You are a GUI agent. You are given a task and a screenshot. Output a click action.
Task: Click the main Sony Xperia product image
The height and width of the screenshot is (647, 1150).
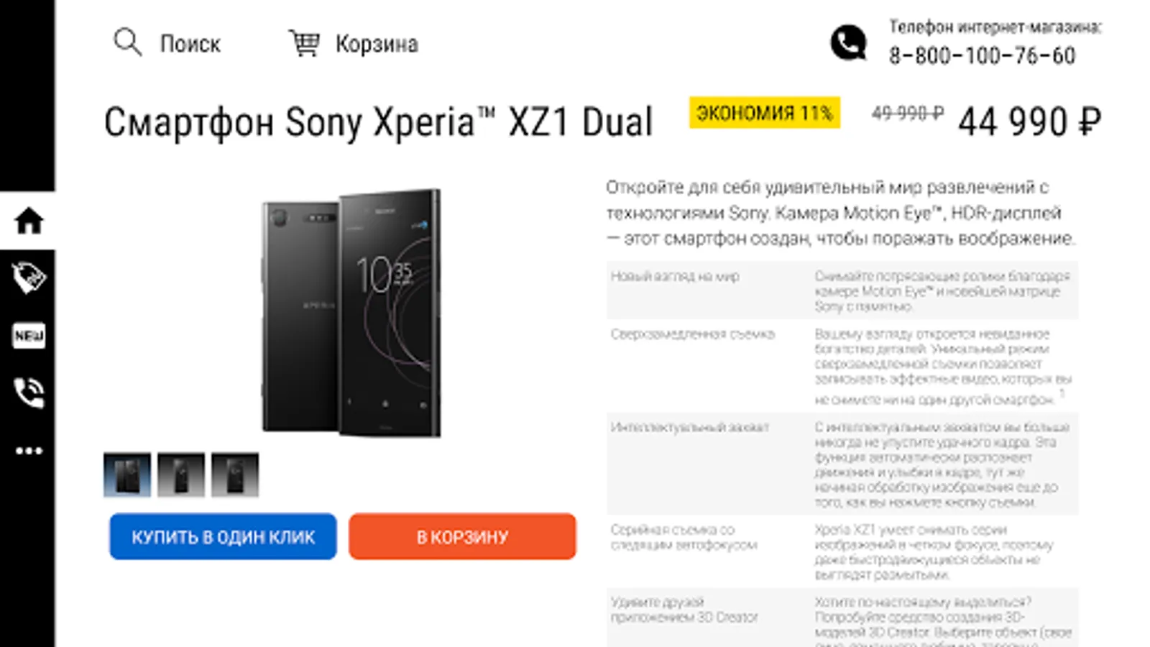pos(351,313)
